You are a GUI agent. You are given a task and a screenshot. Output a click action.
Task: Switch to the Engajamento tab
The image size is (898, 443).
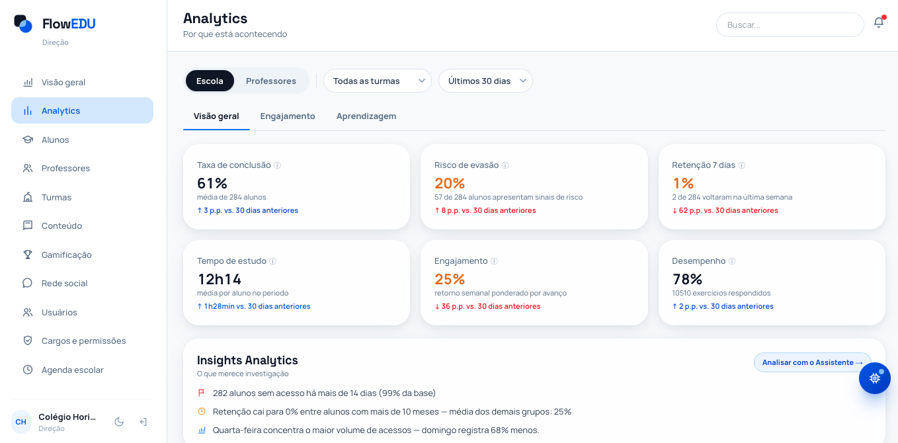[x=288, y=116]
